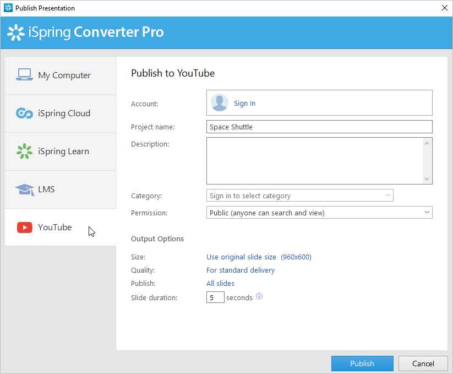Click the Description scrollbar up arrow
This screenshot has height=374, width=453.
(x=427, y=143)
